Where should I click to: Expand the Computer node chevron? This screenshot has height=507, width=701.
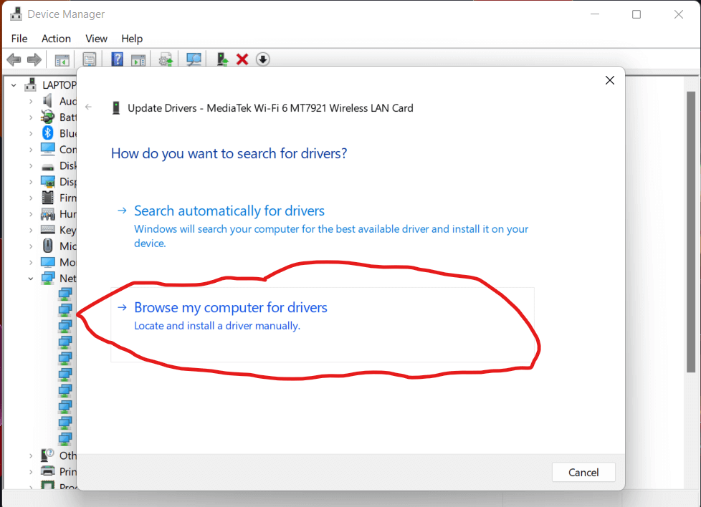(30, 150)
